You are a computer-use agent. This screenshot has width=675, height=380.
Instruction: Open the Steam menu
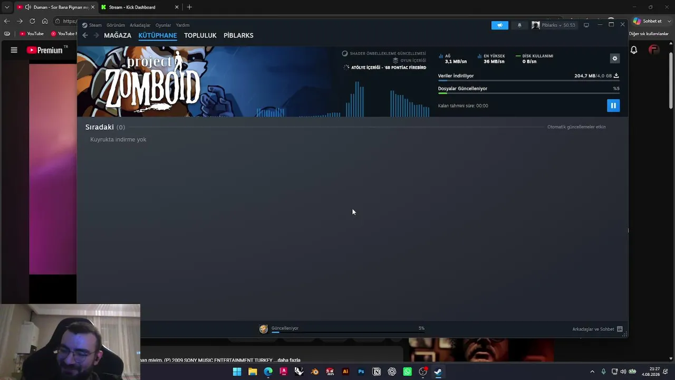(92, 25)
